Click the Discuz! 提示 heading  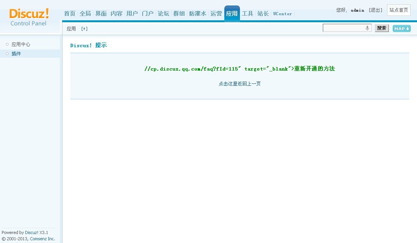[x=89, y=45]
